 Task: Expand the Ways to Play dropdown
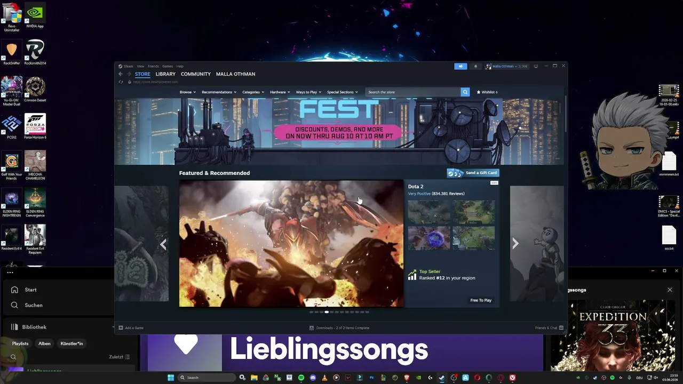[x=308, y=92]
